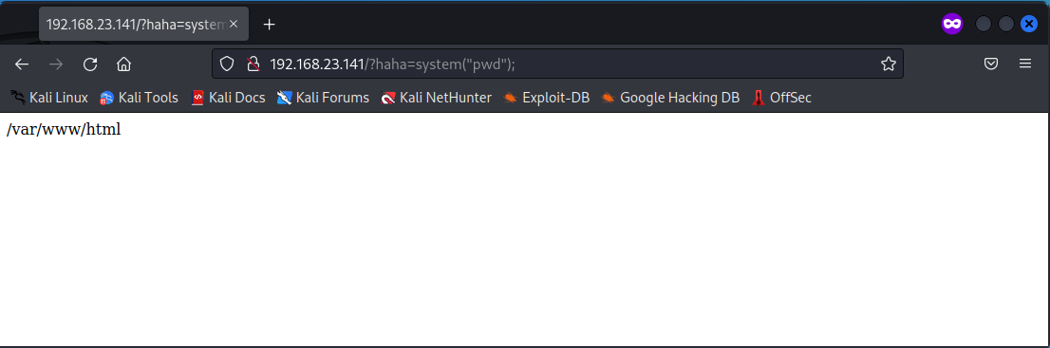Click the grayed-out forward arrow

56,64
